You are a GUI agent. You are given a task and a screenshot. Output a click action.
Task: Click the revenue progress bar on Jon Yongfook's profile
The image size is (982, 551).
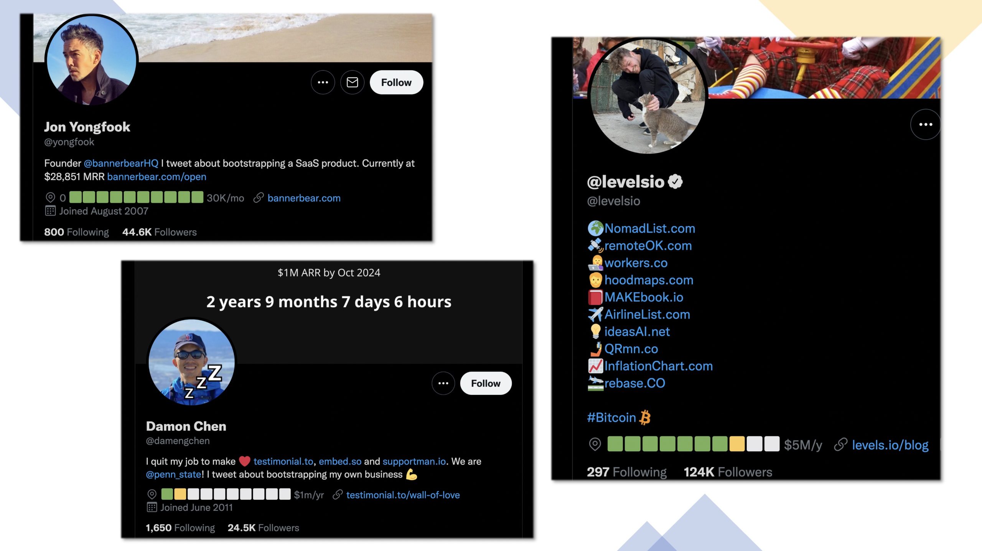point(135,198)
